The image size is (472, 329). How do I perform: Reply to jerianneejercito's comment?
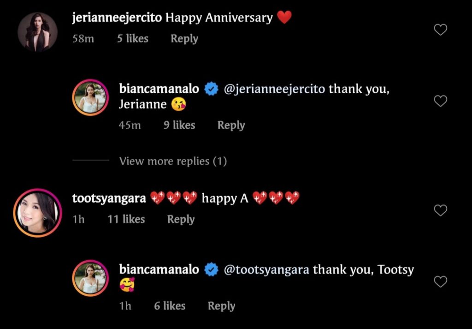tap(184, 39)
